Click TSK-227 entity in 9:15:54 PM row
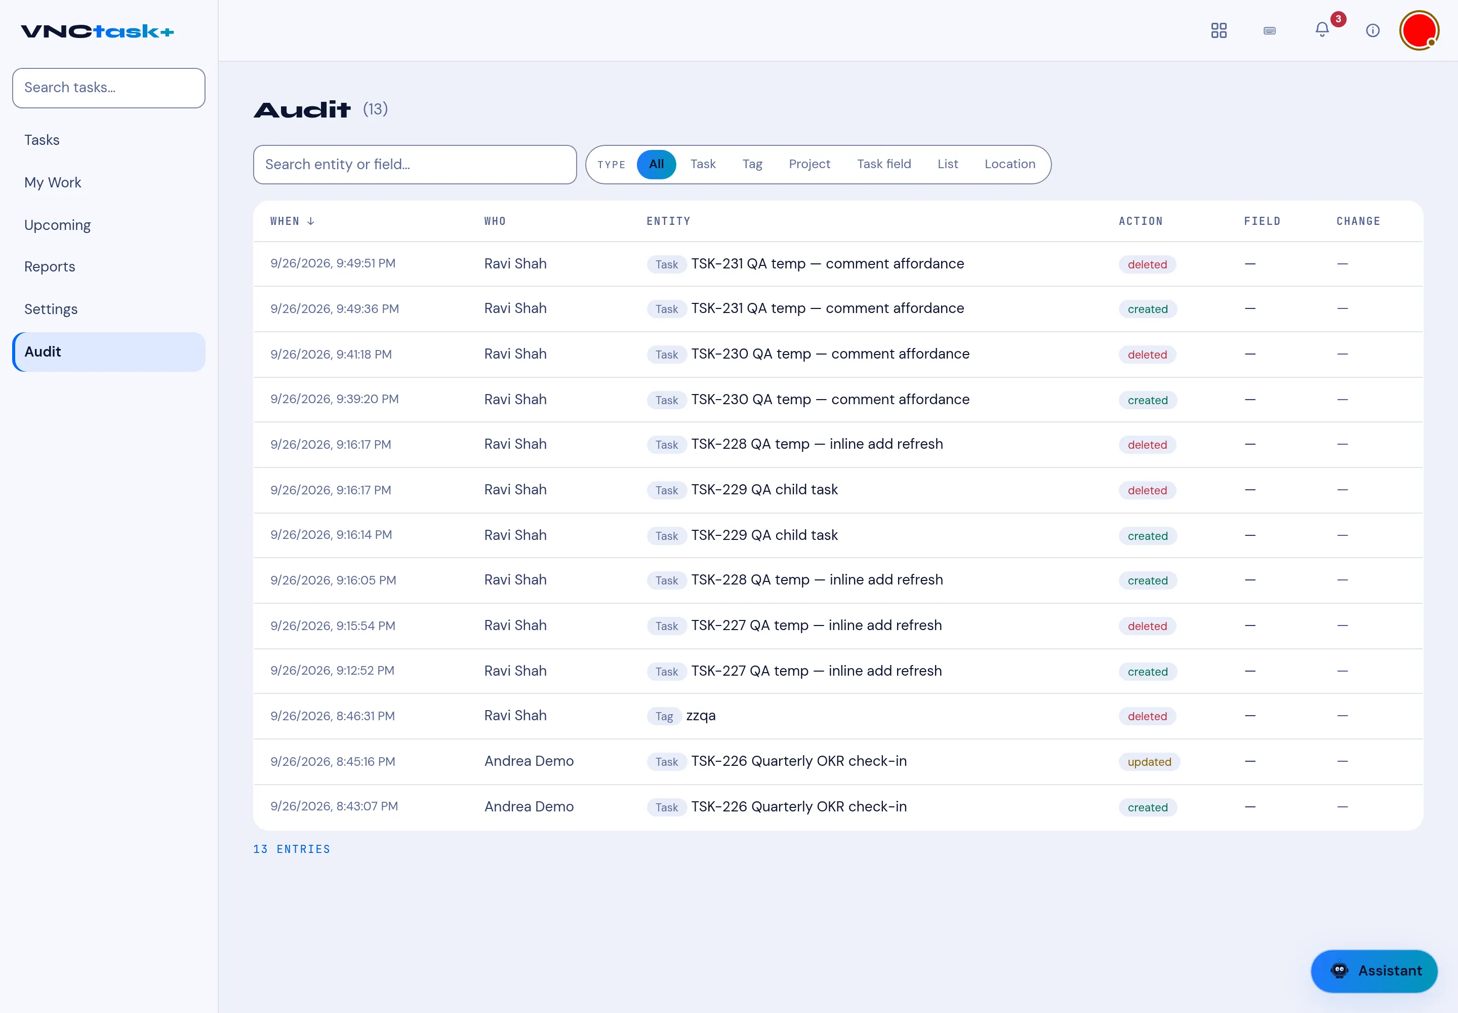The image size is (1458, 1013). (x=816, y=626)
